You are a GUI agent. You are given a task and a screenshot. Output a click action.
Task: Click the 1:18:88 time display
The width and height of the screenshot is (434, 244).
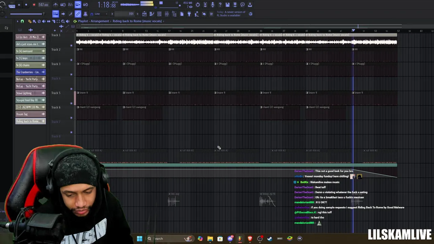[x=107, y=5]
